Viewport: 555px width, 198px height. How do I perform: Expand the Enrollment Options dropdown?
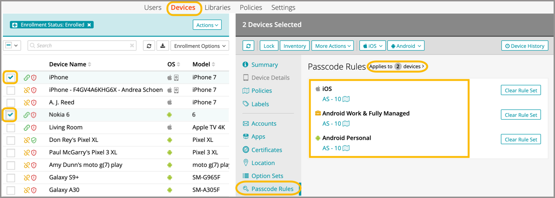point(199,46)
